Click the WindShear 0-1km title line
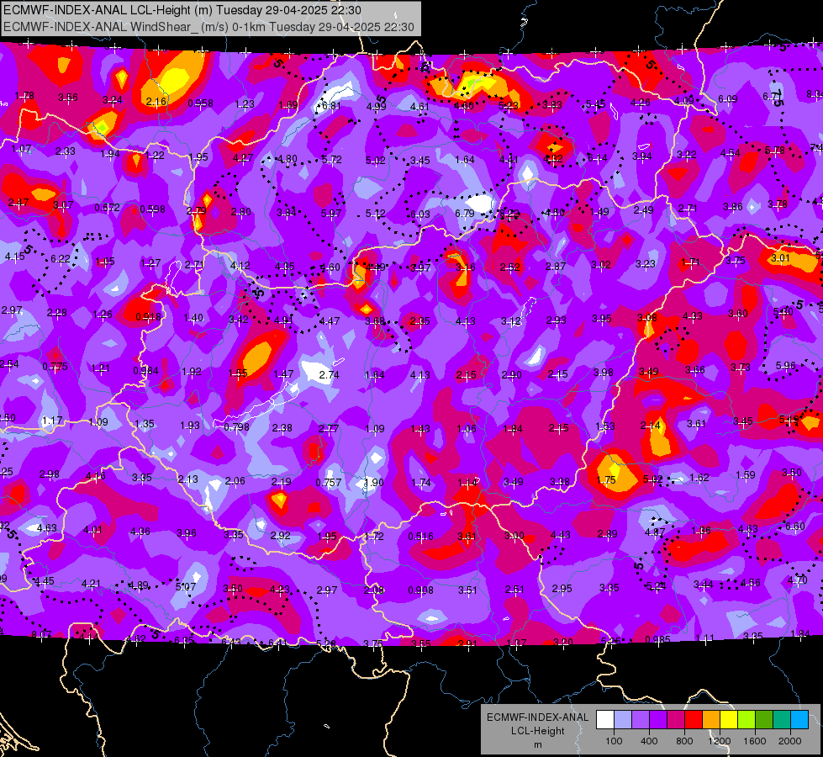823x757 pixels. (x=208, y=27)
